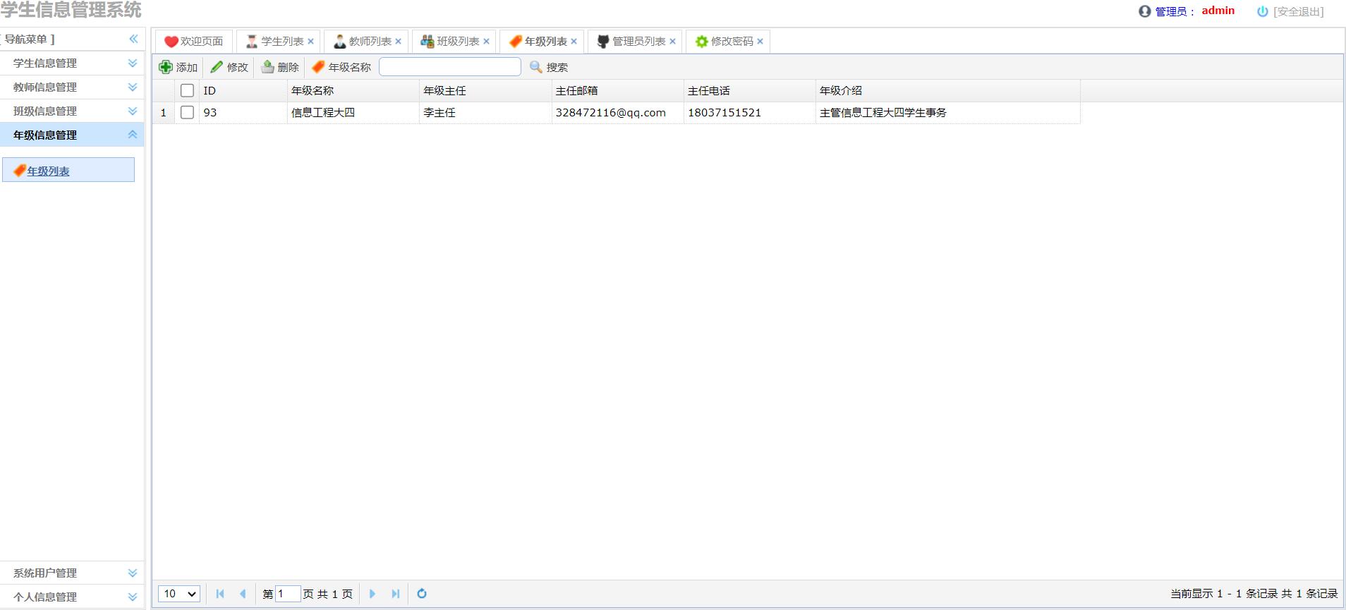Click the Search (搜索) magnifier button

(549, 67)
